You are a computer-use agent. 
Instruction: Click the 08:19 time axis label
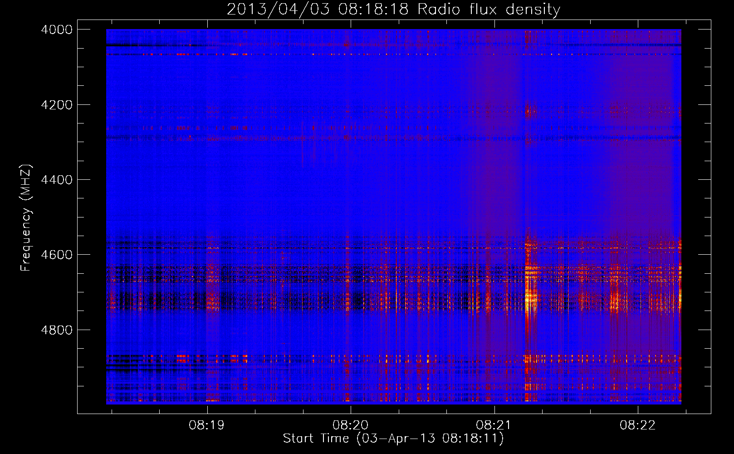(207, 425)
